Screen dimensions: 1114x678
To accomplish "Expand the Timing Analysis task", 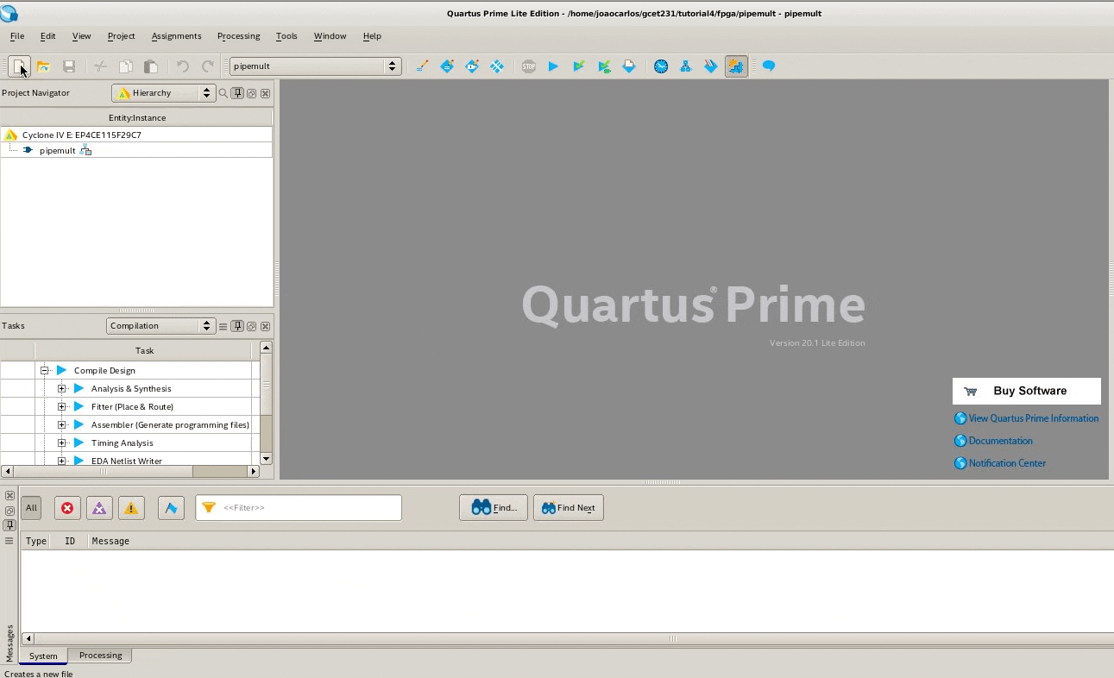I will [61, 443].
